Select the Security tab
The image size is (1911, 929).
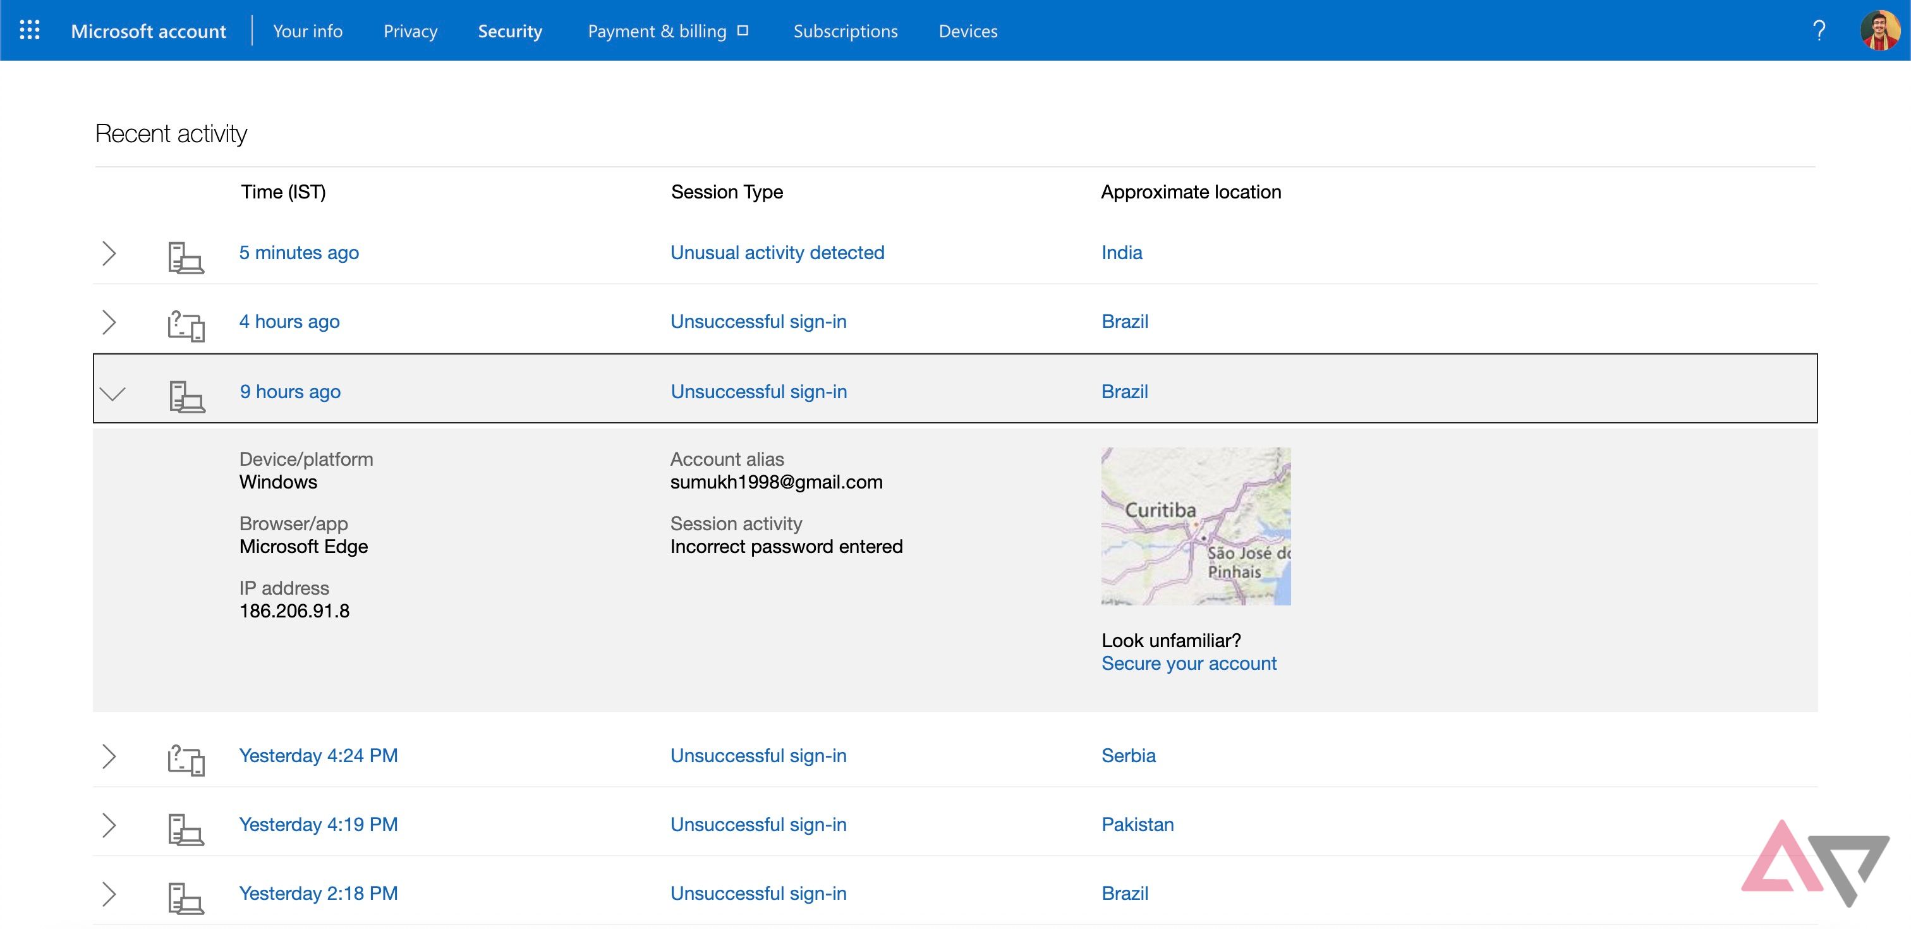pos(511,31)
